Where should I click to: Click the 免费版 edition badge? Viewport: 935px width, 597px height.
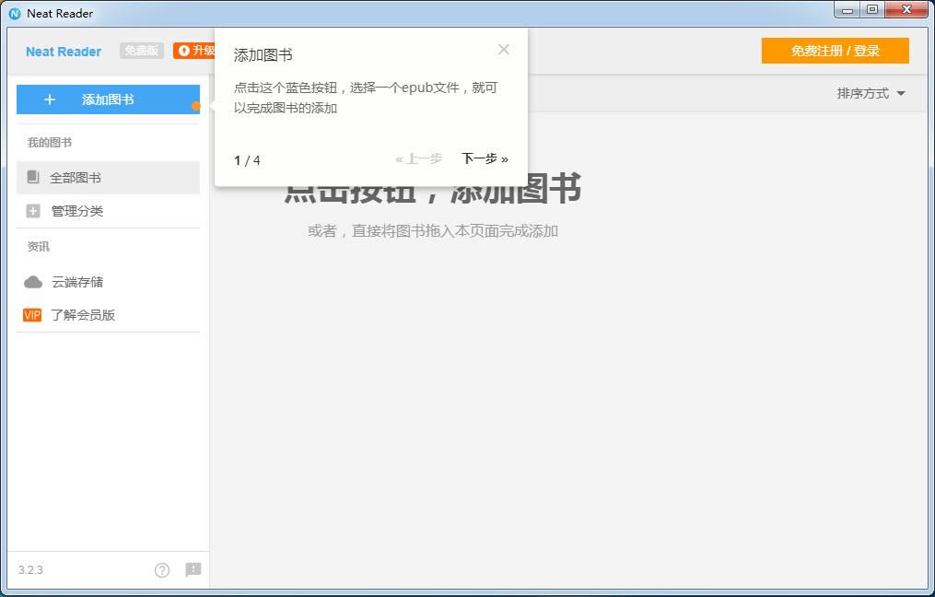click(x=141, y=51)
